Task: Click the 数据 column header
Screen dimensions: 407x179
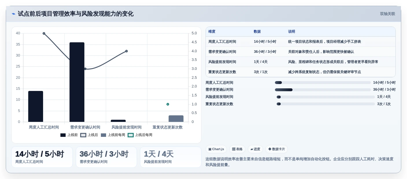Action: (x=257, y=31)
